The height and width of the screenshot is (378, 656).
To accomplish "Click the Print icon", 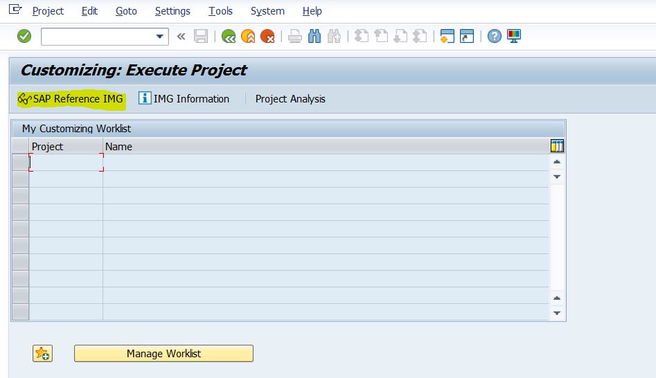I will click(x=295, y=37).
